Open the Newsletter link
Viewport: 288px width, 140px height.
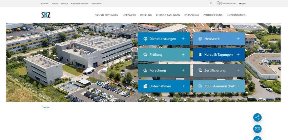(97, 3)
